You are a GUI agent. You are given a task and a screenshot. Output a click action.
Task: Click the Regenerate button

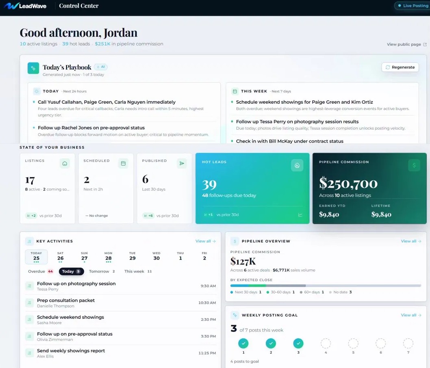pos(400,67)
